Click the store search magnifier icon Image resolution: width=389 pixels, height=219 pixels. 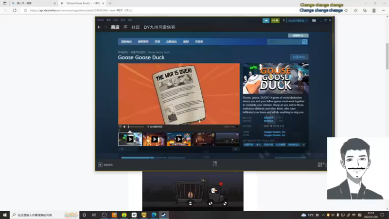[x=305, y=42]
